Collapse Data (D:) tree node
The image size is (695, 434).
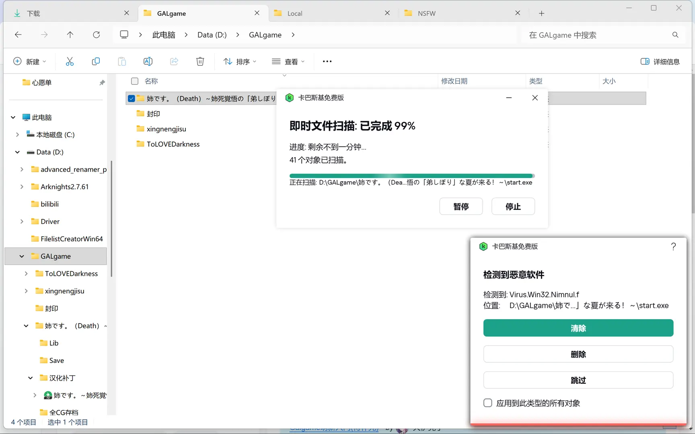click(17, 152)
